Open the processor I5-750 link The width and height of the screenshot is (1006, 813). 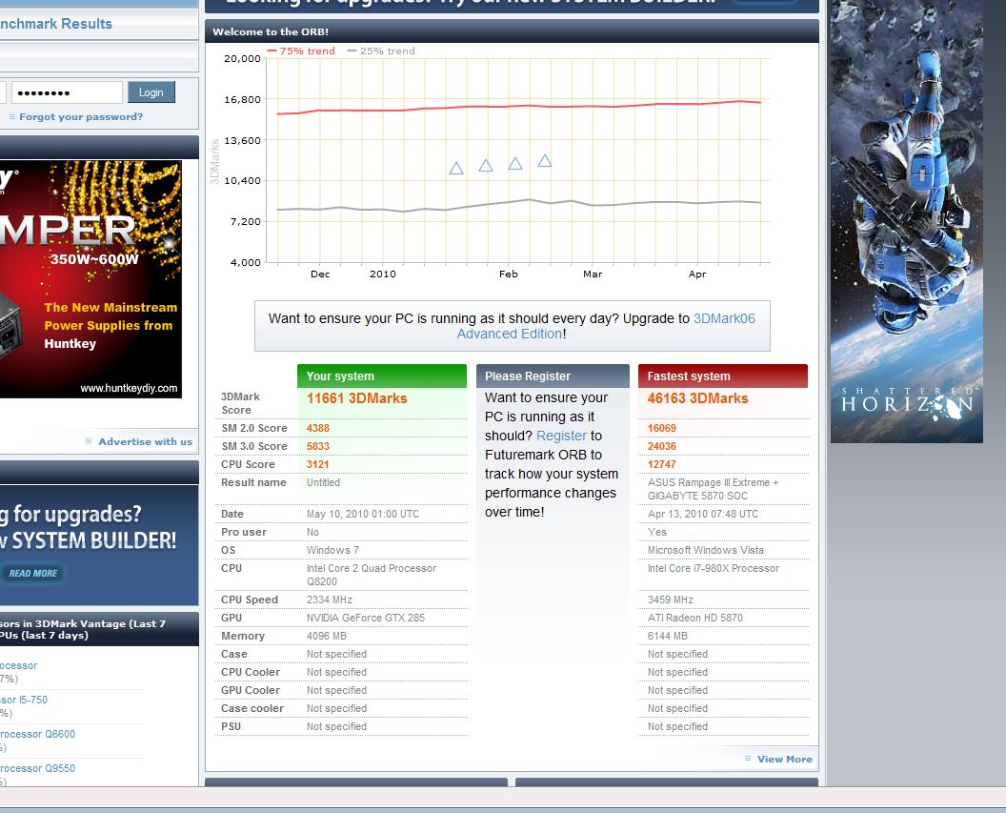coord(24,701)
